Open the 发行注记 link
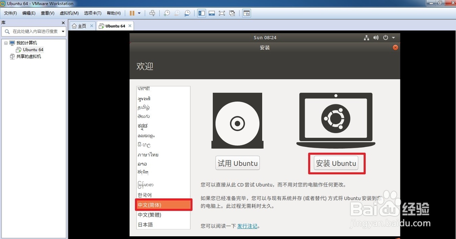The height and width of the screenshot is (239, 456). point(247,226)
